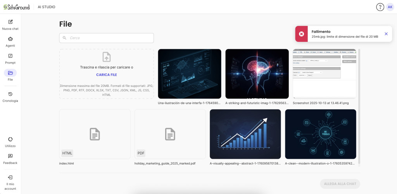This screenshot has width=397, height=194.
Task: Select the A-clean--modern AI tools thumbnail
Action: (321, 134)
